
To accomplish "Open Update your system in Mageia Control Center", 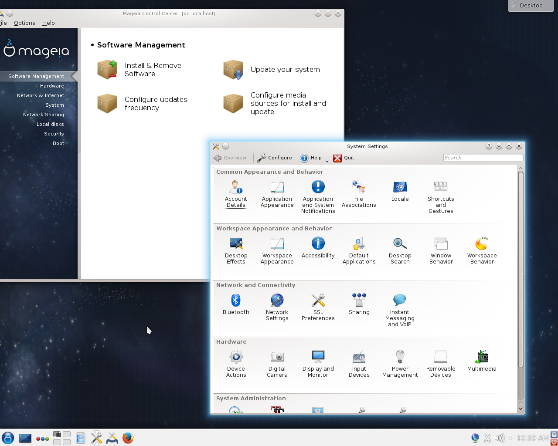I will pyautogui.click(x=272, y=70).
